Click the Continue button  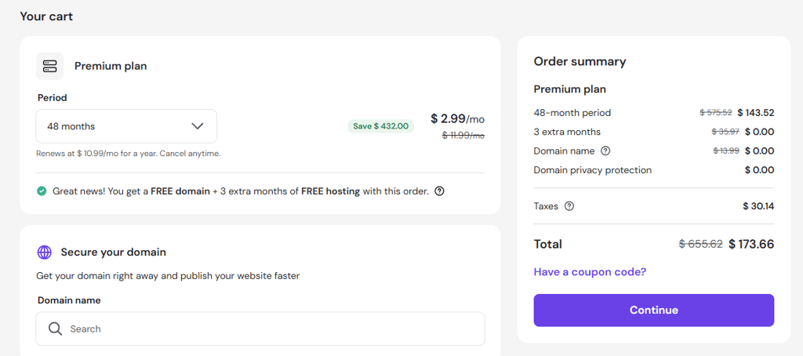coord(653,310)
